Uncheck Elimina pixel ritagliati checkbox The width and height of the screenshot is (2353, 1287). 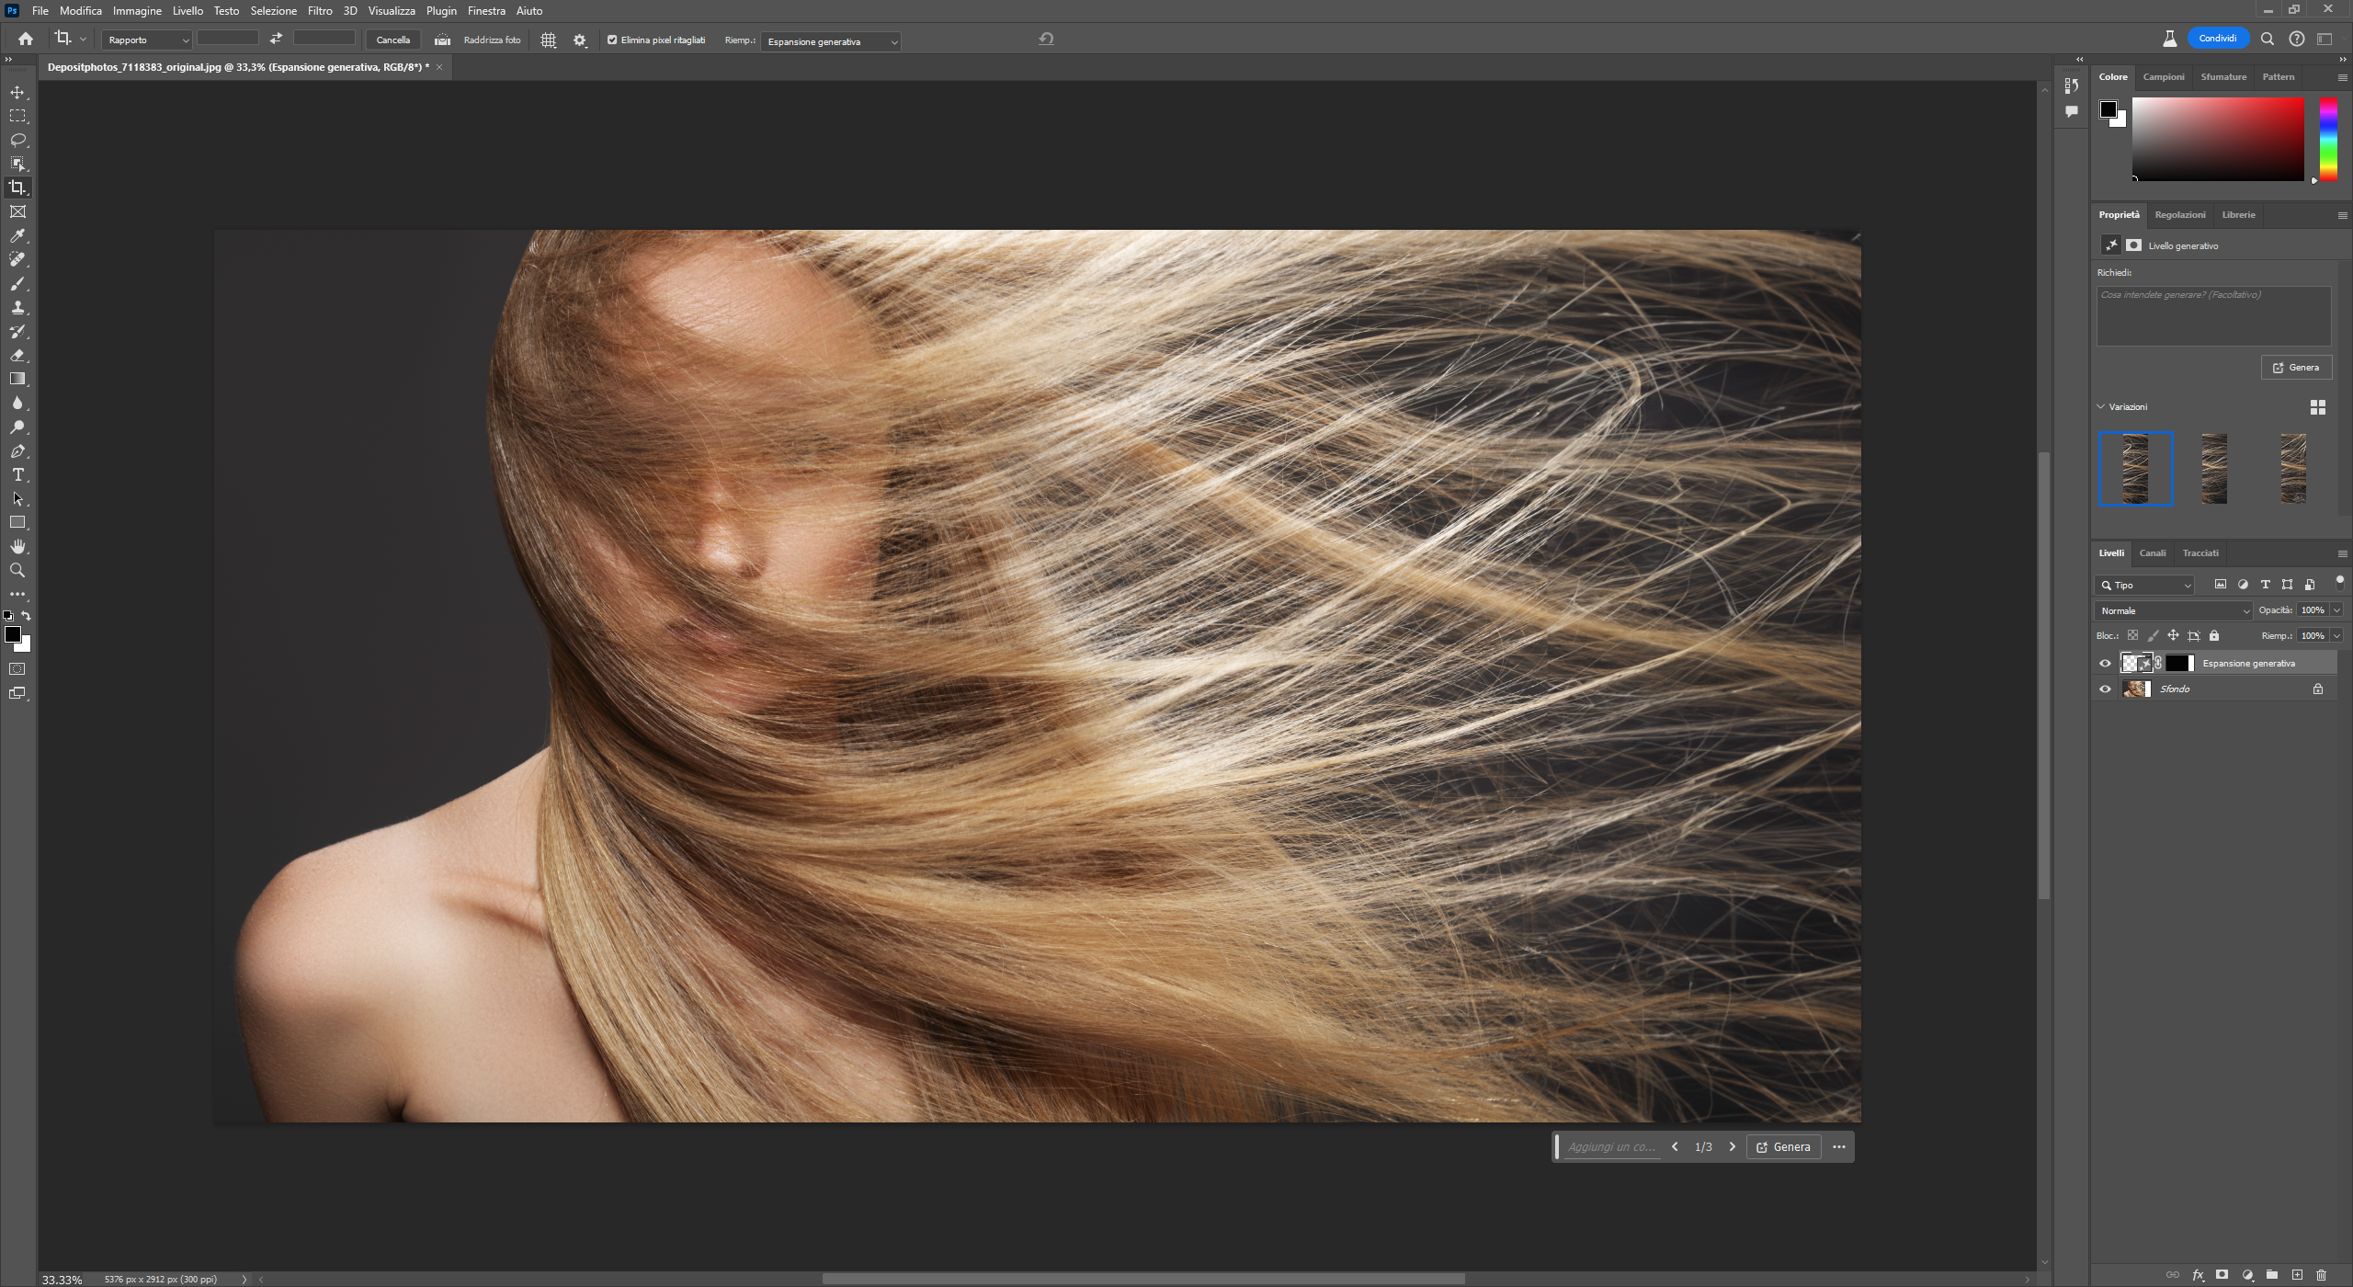click(612, 40)
